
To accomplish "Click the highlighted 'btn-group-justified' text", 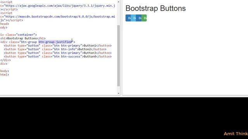I will coord(55,42).
